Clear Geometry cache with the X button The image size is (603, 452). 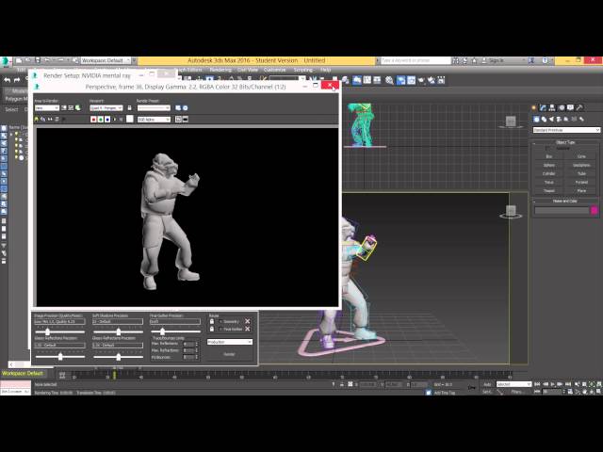click(247, 321)
